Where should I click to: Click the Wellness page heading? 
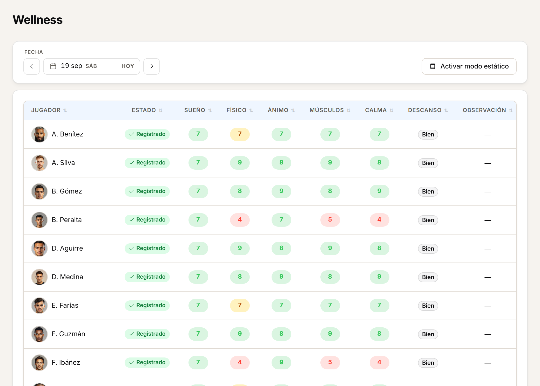point(38,20)
